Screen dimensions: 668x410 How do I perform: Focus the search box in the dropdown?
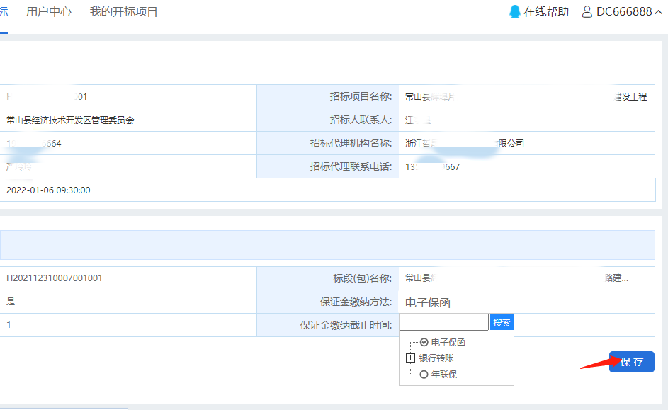coord(444,323)
